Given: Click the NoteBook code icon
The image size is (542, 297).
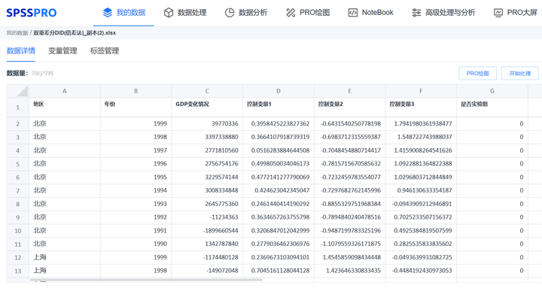Looking at the screenshot, I should point(352,13).
